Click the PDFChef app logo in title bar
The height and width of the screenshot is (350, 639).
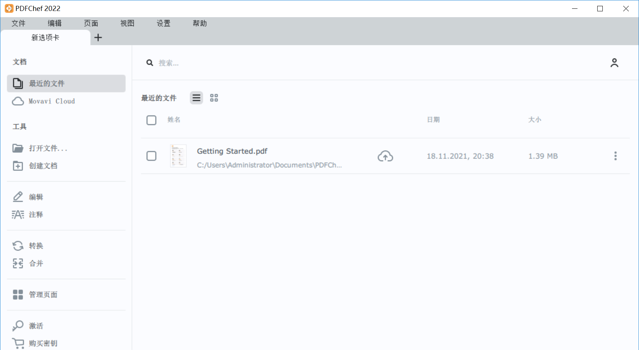coord(9,8)
